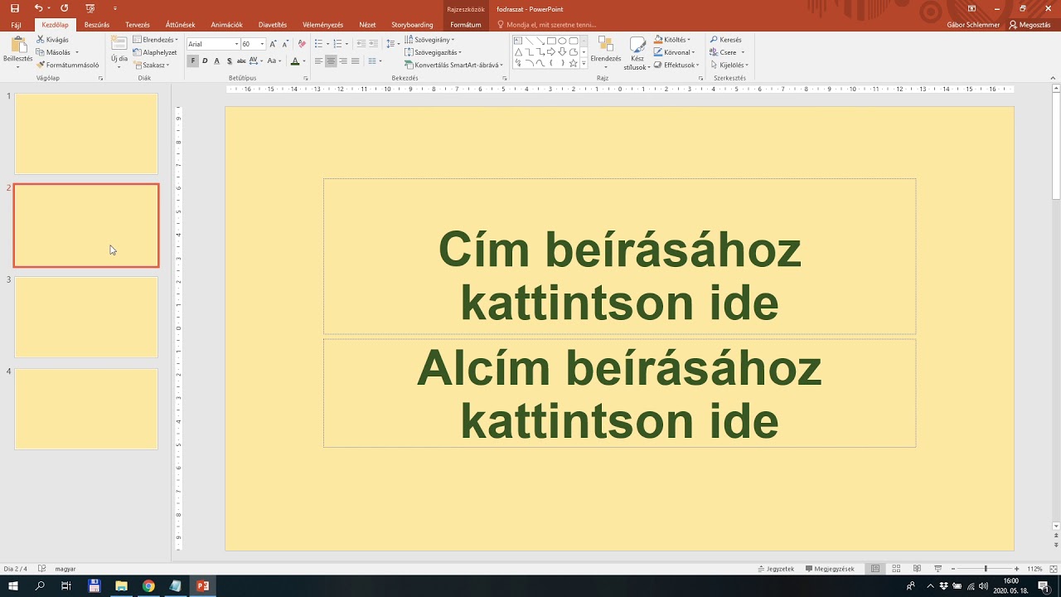Click the Save icon in quick access toolbar
Image resolution: width=1061 pixels, height=597 pixels.
[14, 8]
